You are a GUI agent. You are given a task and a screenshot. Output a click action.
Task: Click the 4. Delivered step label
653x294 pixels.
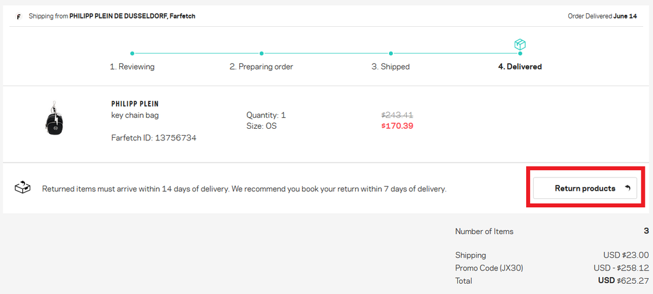520,66
